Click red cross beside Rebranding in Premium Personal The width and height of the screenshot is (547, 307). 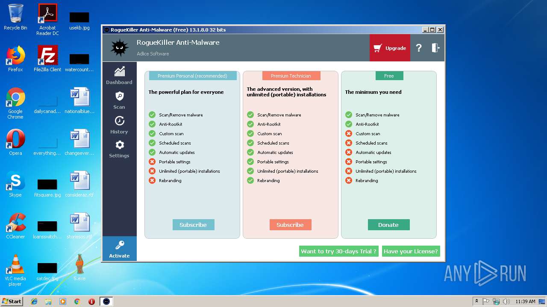(x=152, y=180)
